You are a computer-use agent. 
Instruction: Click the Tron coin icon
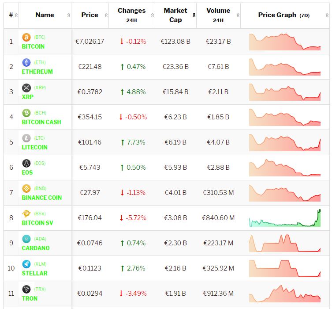pyautogui.click(x=26, y=289)
